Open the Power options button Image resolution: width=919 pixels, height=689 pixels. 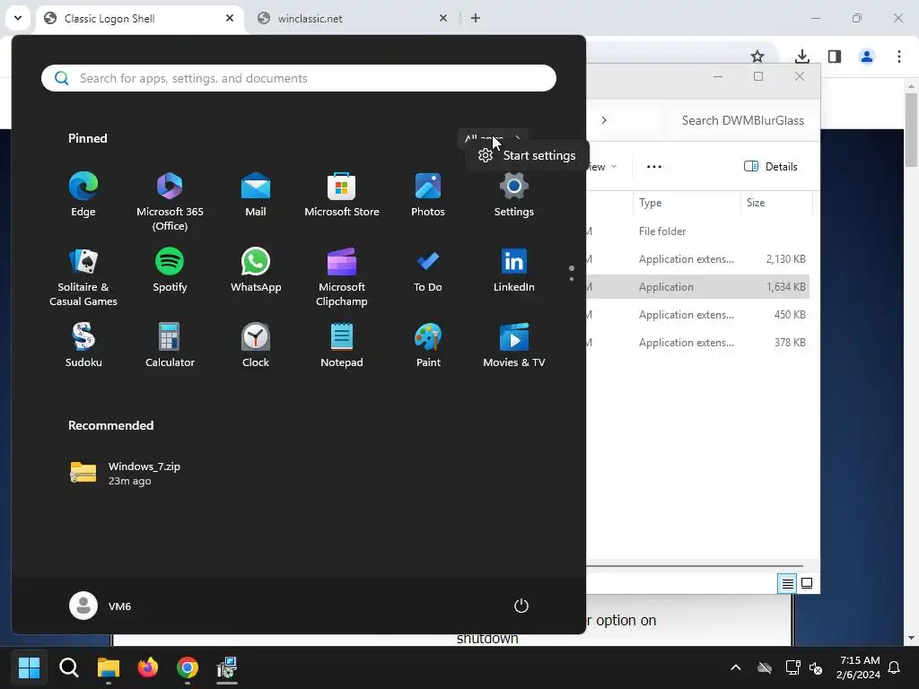click(521, 606)
